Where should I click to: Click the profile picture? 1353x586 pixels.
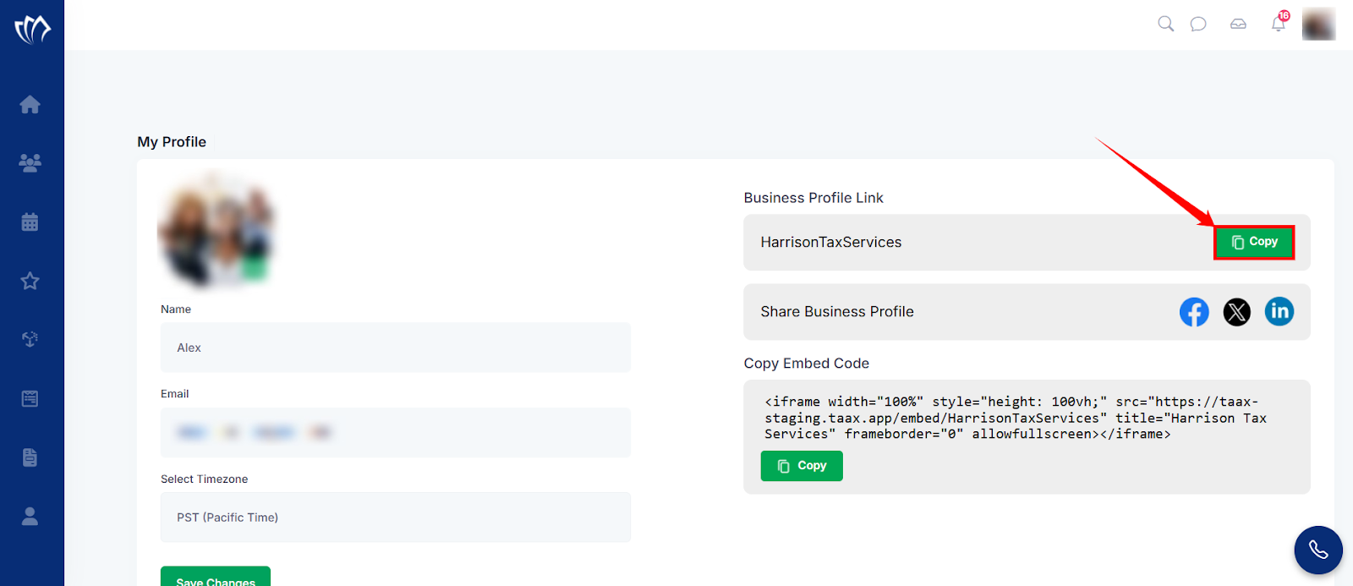[217, 231]
